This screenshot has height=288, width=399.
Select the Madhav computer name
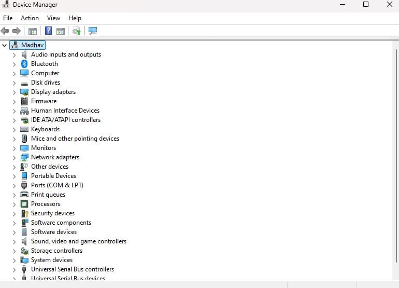32,45
